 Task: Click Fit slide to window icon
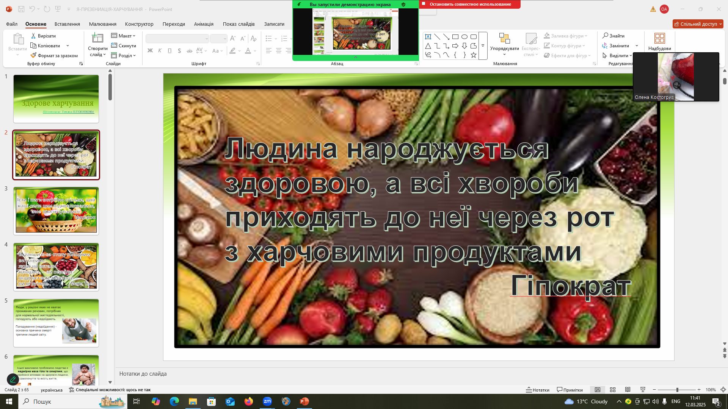point(723,390)
